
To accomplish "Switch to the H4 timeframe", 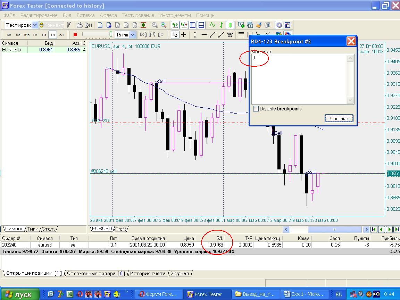I will pos(44,35).
